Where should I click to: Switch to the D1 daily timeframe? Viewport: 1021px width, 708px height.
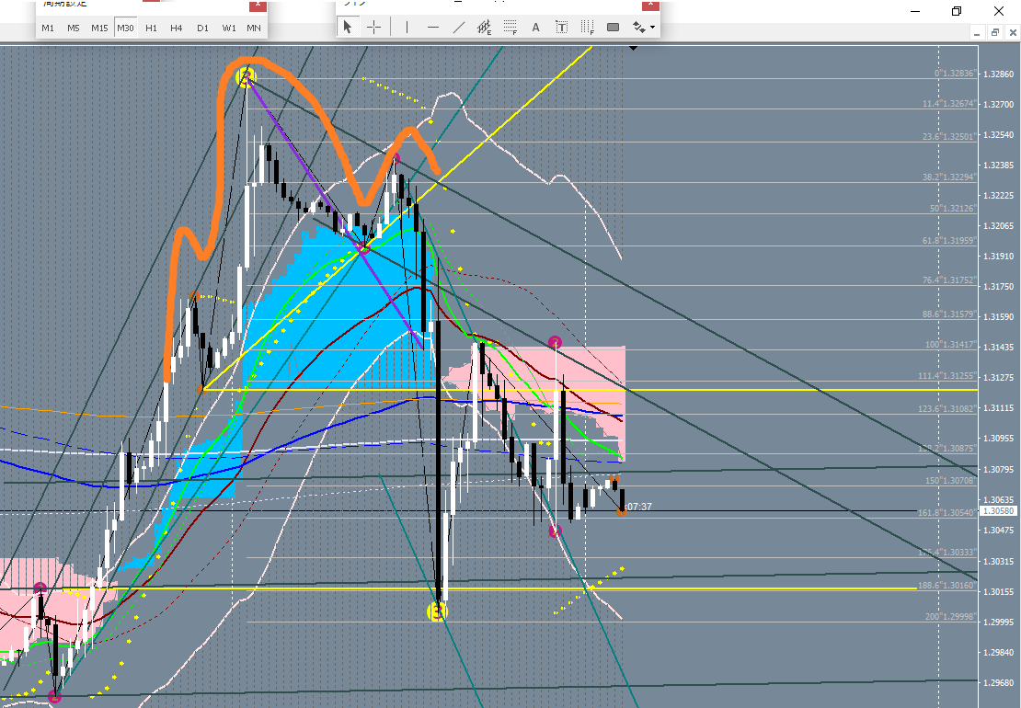[x=202, y=28]
